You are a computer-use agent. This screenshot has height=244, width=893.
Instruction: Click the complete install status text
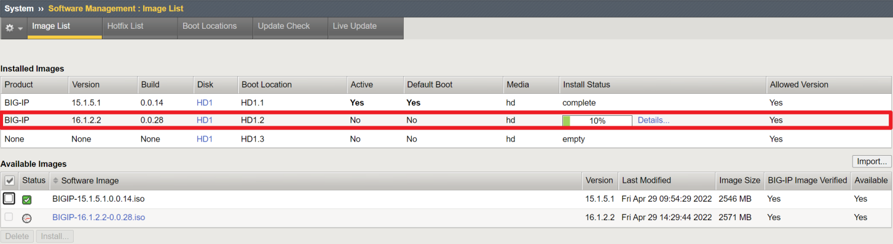tap(579, 102)
